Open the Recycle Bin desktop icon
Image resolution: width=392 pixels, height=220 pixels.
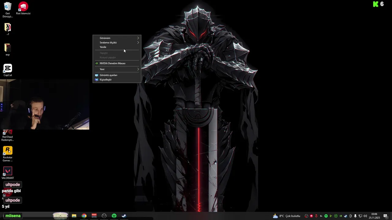pos(8,10)
